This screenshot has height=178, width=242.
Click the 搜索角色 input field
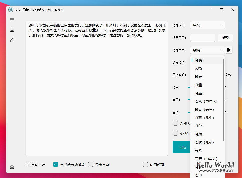pos(202,37)
